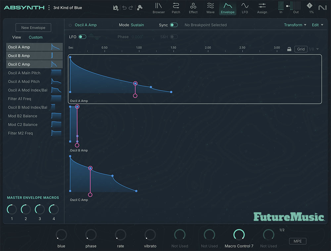Toggle the S&H switch

point(174,37)
